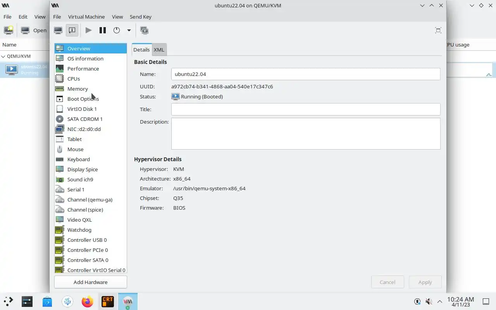Select Channel (qemu-ga) entry
The width and height of the screenshot is (496, 310).
coord(91,200)
